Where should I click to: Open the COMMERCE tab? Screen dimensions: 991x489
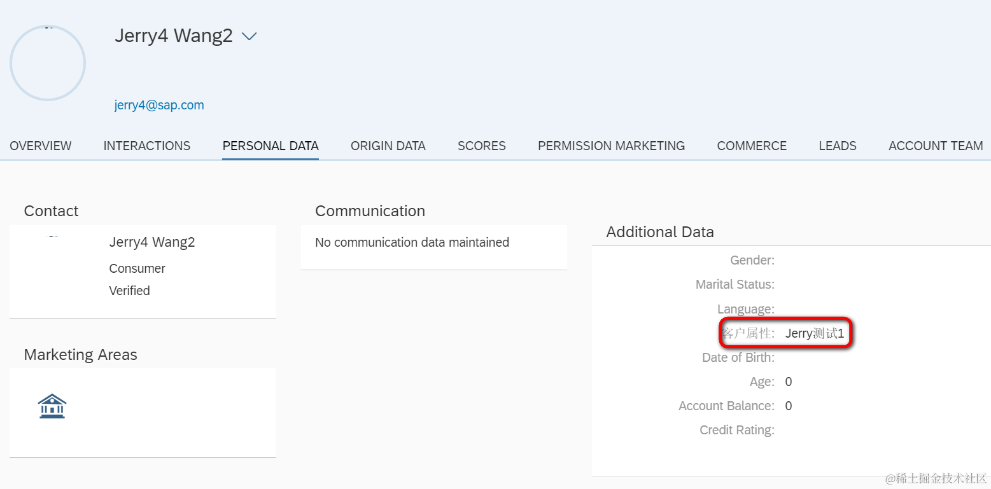752,146
